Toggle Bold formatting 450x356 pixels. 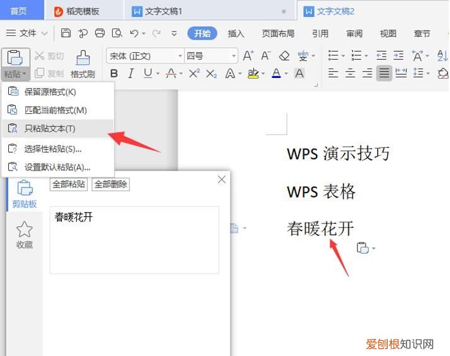coord(114,74)
